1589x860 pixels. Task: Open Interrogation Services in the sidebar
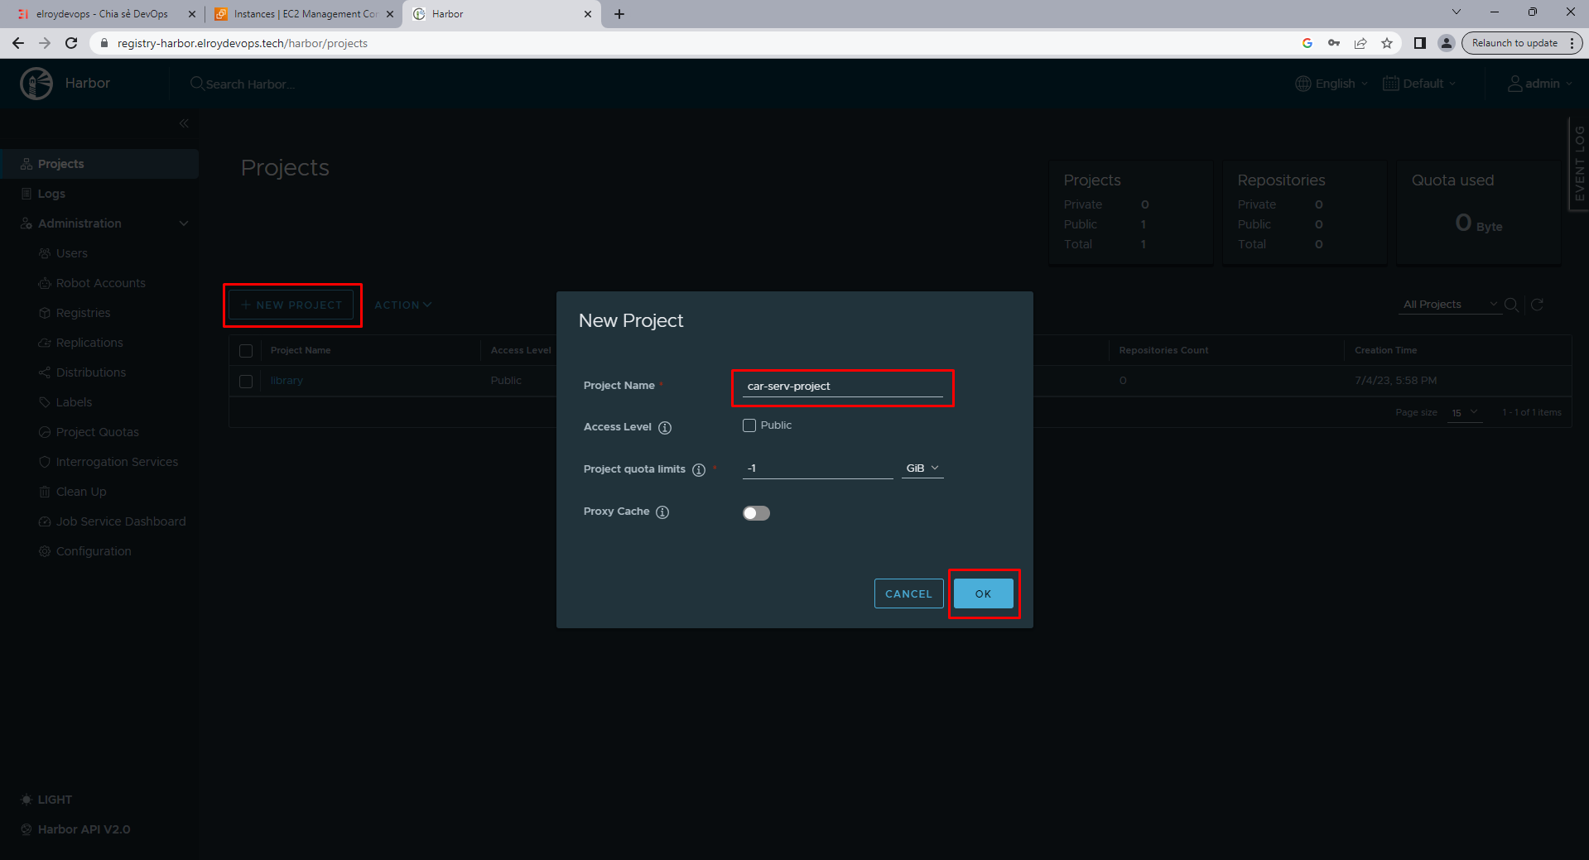(117, 462)
